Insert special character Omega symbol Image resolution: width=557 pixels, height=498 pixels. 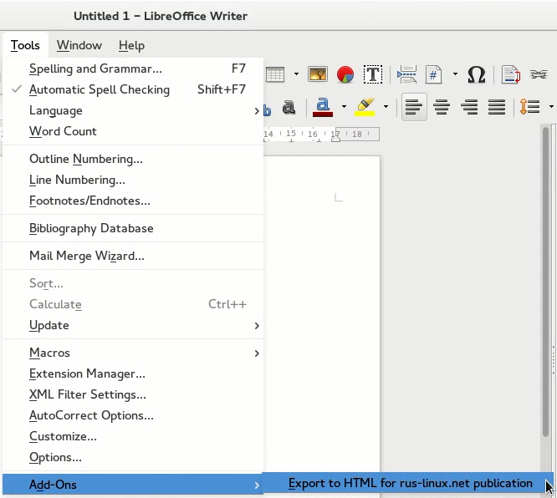[477, 74]
